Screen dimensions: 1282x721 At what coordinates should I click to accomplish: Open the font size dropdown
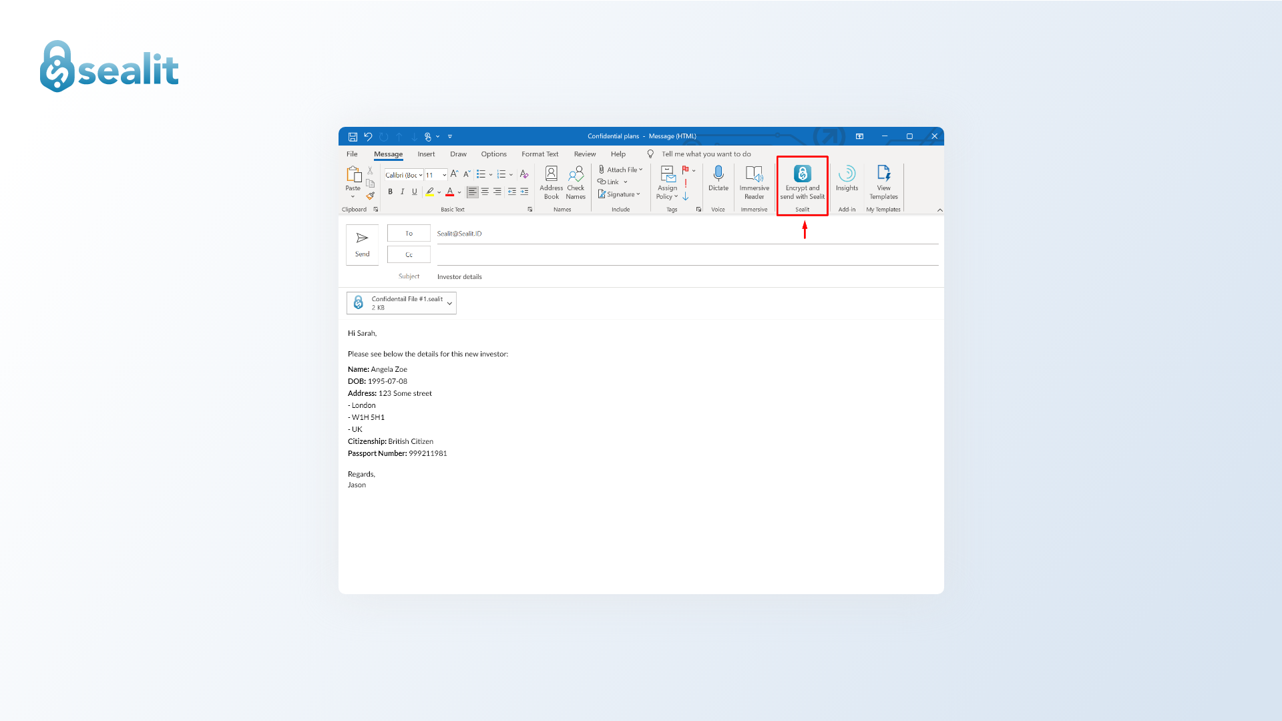[444, 175]
